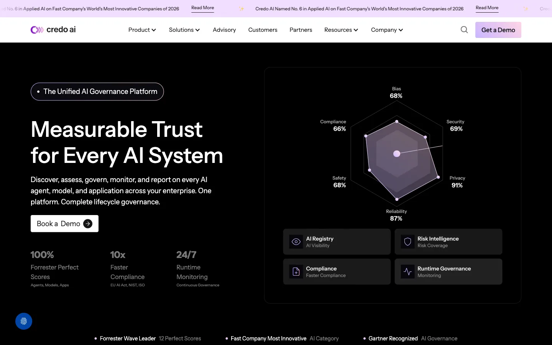
Task: Click the 10x Faster Compliance stat
Action: 128,268
